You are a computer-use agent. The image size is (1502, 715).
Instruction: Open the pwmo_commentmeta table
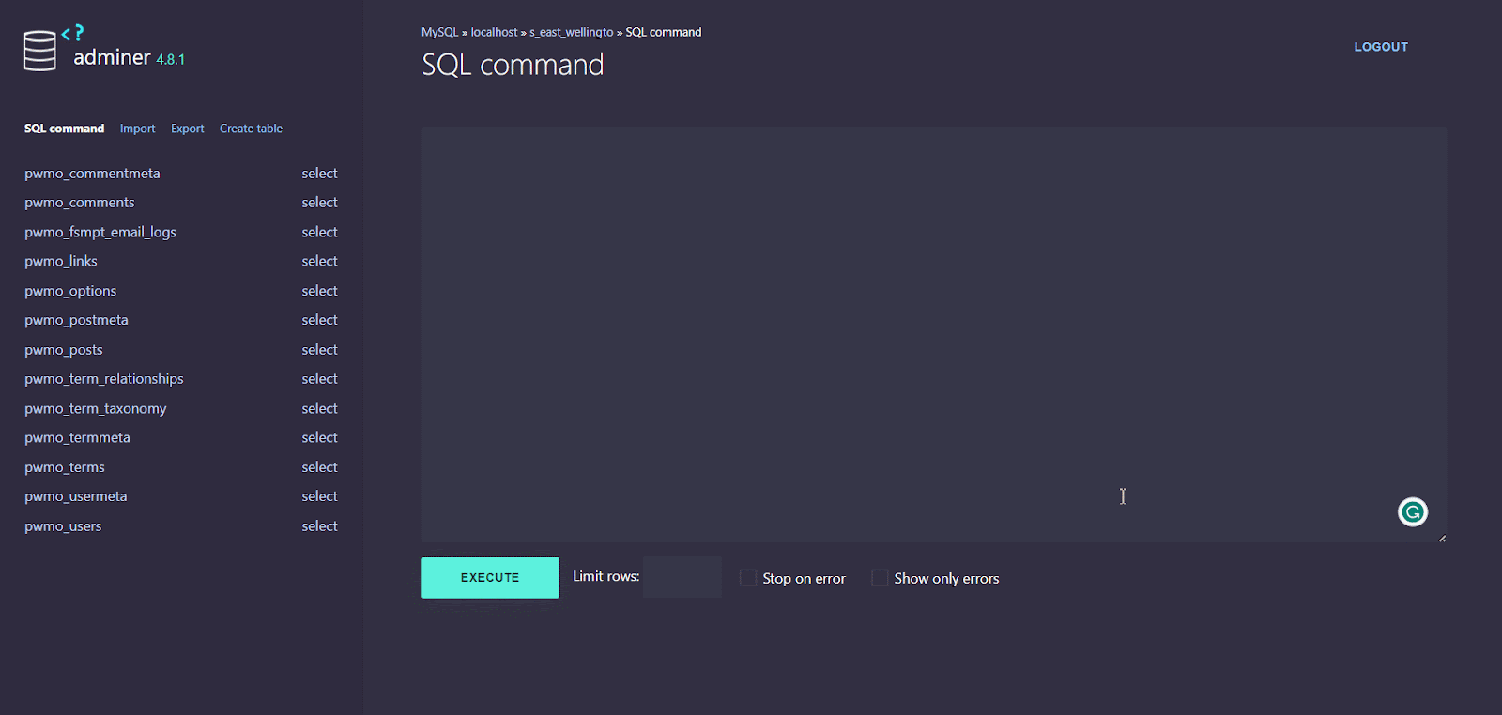coord(92,174)
